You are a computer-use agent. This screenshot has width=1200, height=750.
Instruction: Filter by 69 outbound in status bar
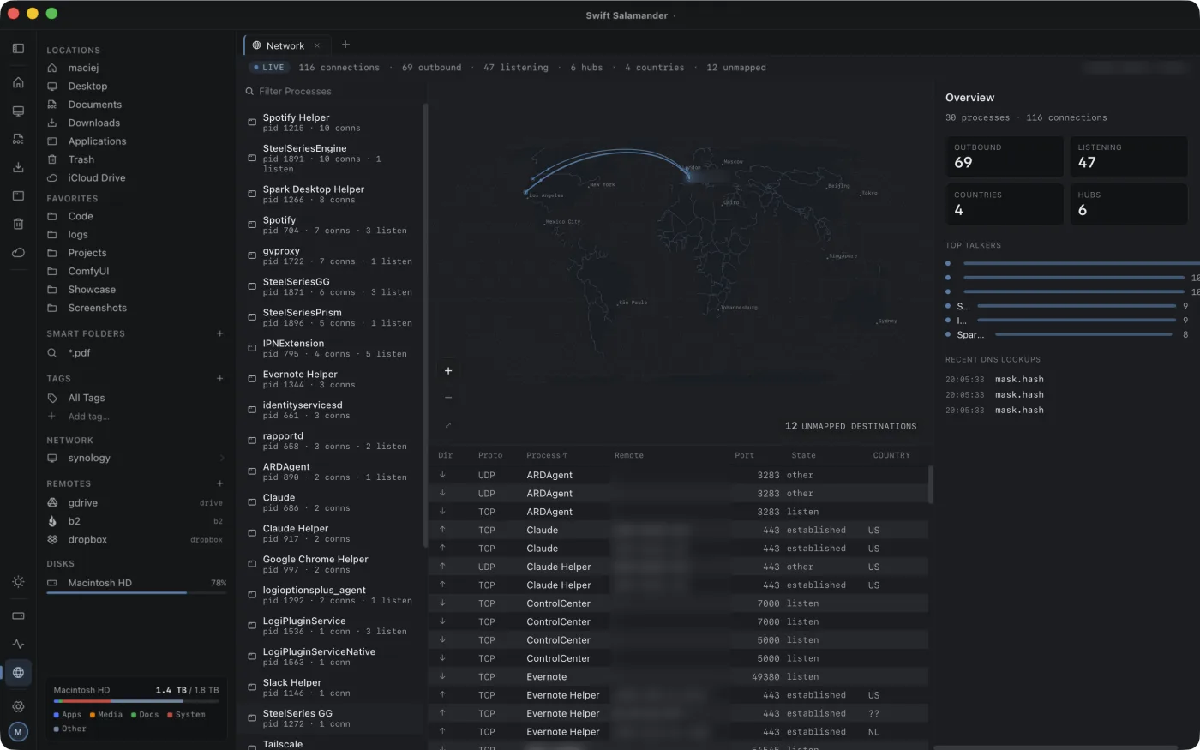(x=431, y=68)
